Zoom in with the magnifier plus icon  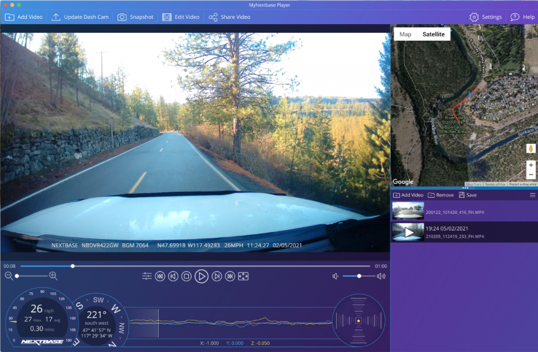point(53,276)
